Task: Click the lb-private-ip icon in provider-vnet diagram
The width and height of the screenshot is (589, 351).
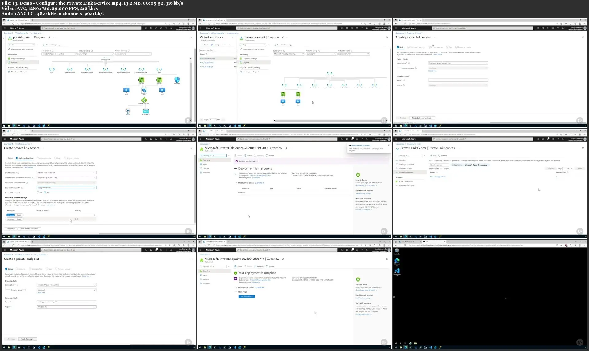Action: pos(146,111)
